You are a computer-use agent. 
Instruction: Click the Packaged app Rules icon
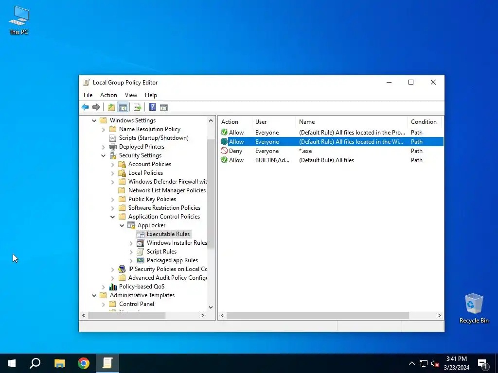click(141, 260)
